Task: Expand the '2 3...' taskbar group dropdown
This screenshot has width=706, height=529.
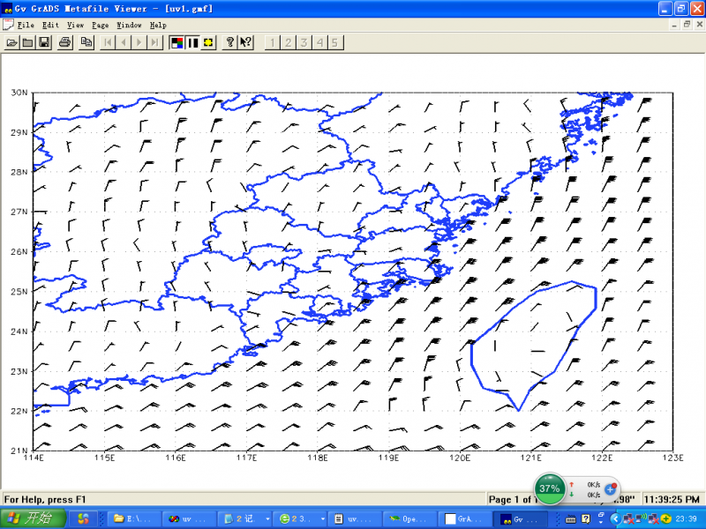Action: point(322,518)
